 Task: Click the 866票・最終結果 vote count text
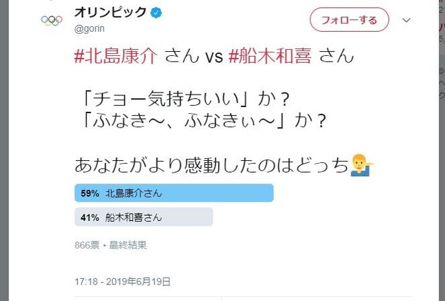(x=110, y=244)
